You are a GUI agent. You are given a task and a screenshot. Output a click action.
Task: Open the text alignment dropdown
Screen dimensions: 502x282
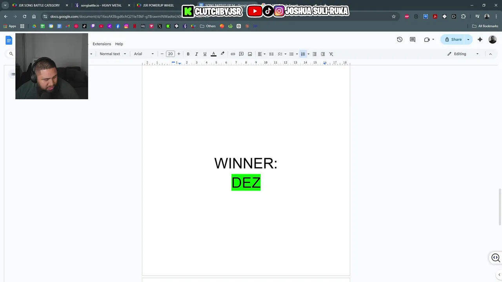262,54
